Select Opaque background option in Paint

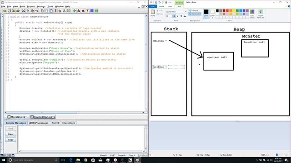[194, 11]
